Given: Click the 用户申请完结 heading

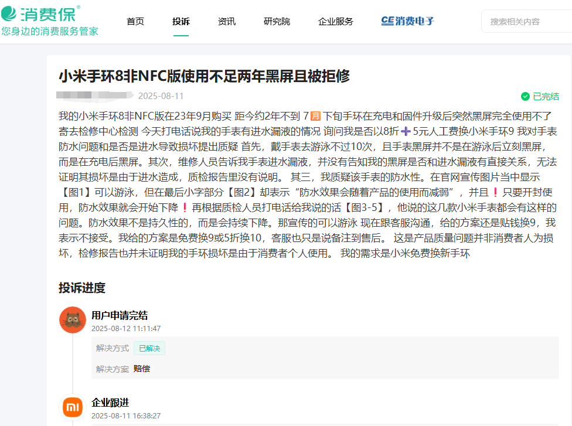Looking at the screenshot, I should [x=120, y=315].
